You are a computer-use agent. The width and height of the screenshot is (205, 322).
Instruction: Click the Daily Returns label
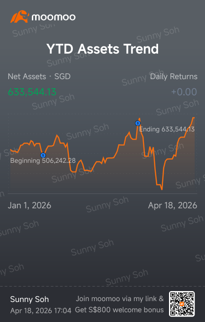click(x=174, y=76)
